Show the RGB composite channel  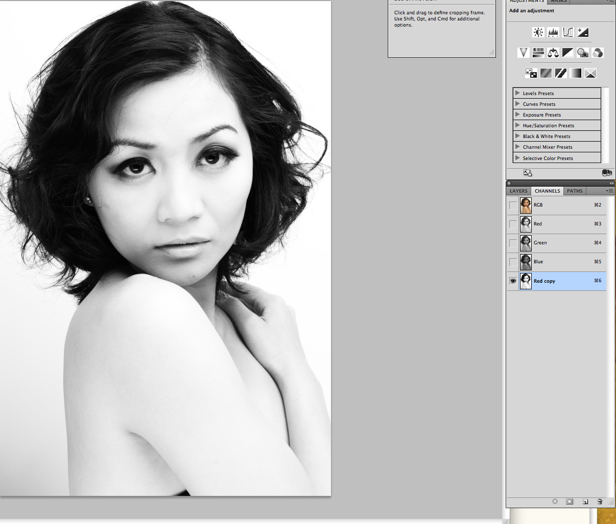point(513,205)
